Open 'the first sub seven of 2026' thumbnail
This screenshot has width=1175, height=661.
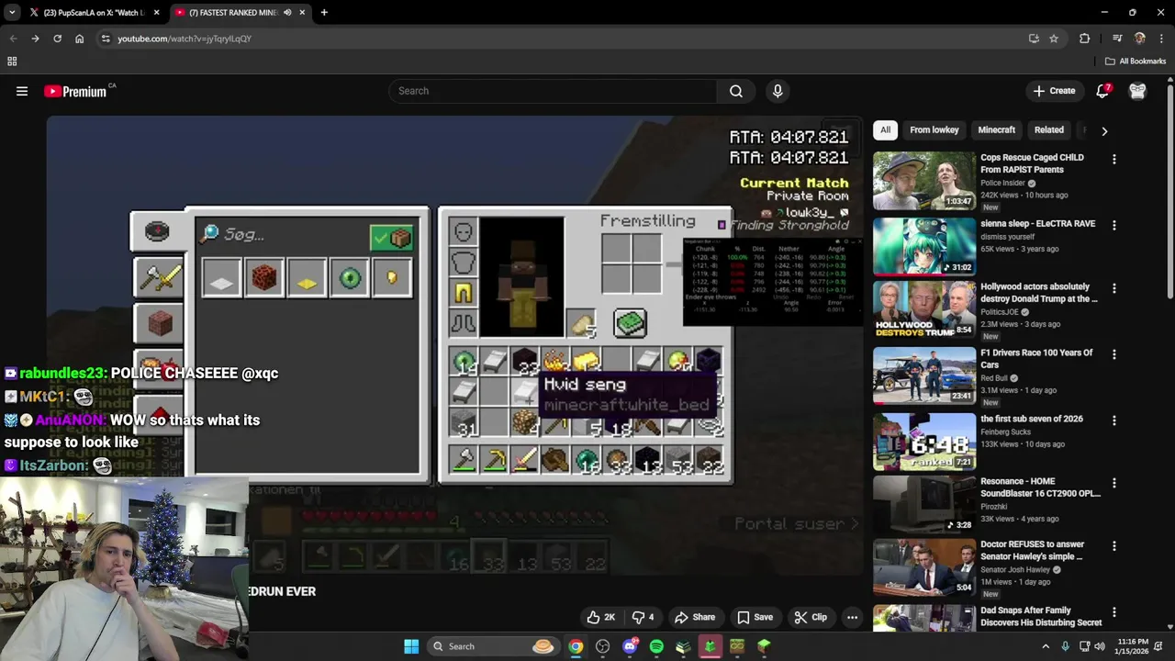pyautogui.click(x=924, y=442)
